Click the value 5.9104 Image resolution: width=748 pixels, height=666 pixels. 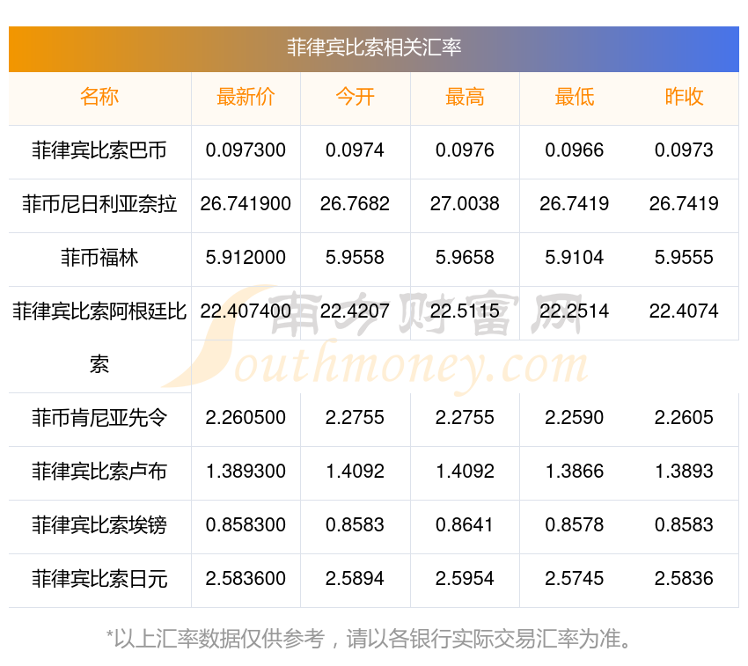pyautogui.click(x=575, y=258)
